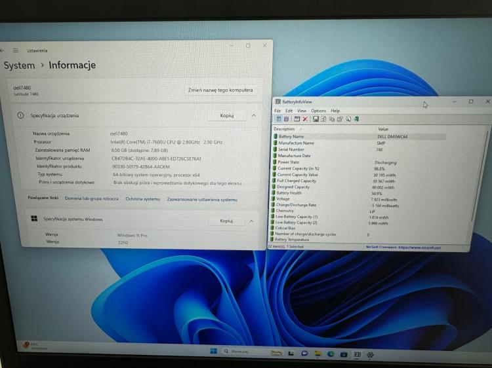This screenshot has width=492, height=368.
Task: Open Zaawansowane ustawienia systemu link
Action: point(202,200)
